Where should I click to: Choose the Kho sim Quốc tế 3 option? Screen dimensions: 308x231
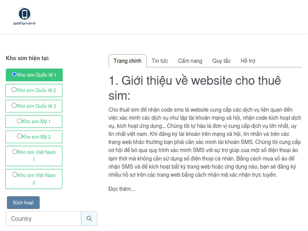tap(14, 105)
